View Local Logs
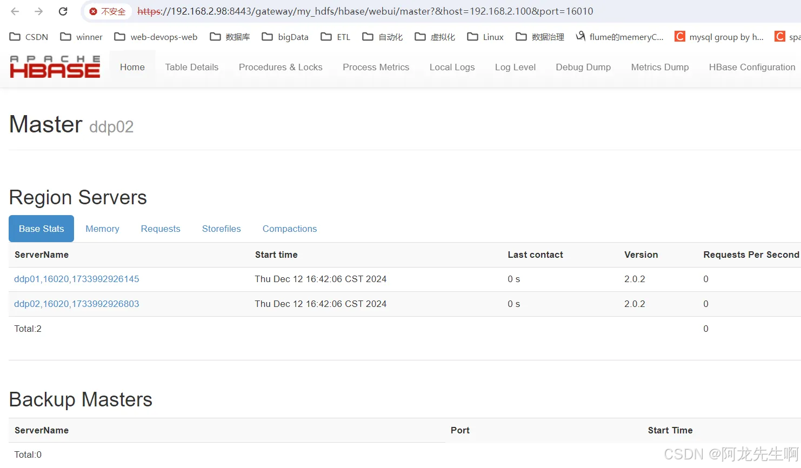This screenshot has height=468, width=801. pyautogui.click(x=452, y=67)
